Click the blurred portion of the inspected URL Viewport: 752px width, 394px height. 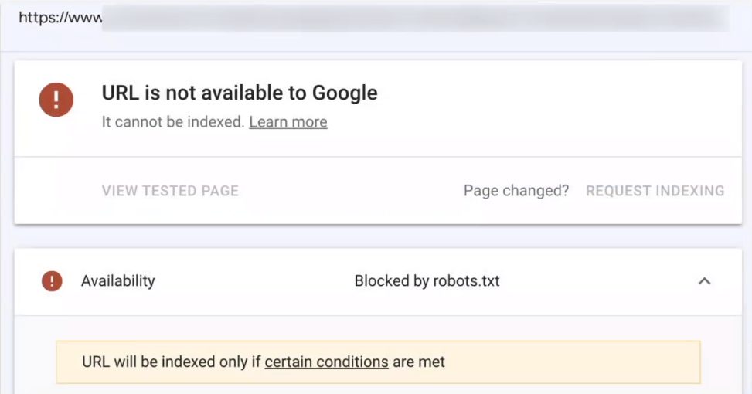416,18
